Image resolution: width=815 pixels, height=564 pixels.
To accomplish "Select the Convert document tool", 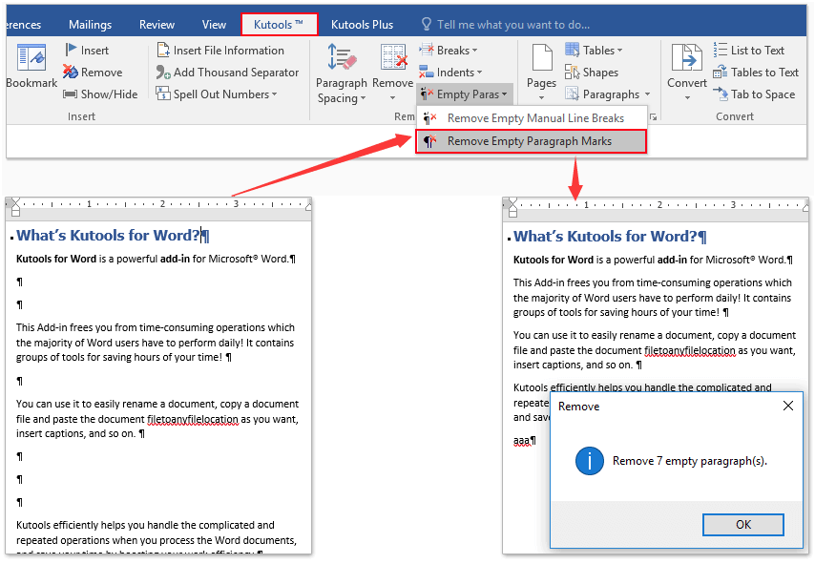I will click(x=686, y=67).
